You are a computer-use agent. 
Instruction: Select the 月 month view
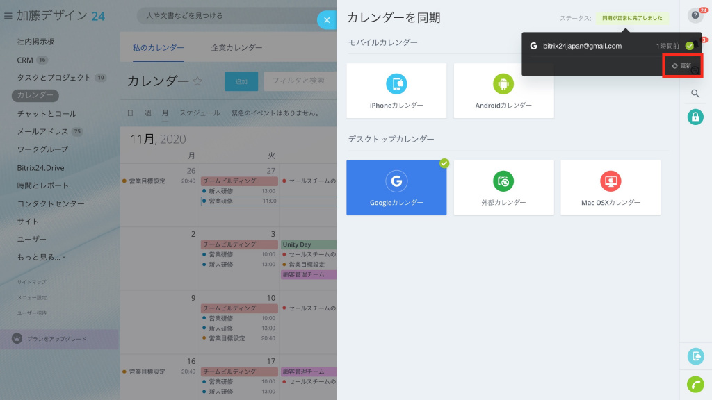click(x=165, y=113)
